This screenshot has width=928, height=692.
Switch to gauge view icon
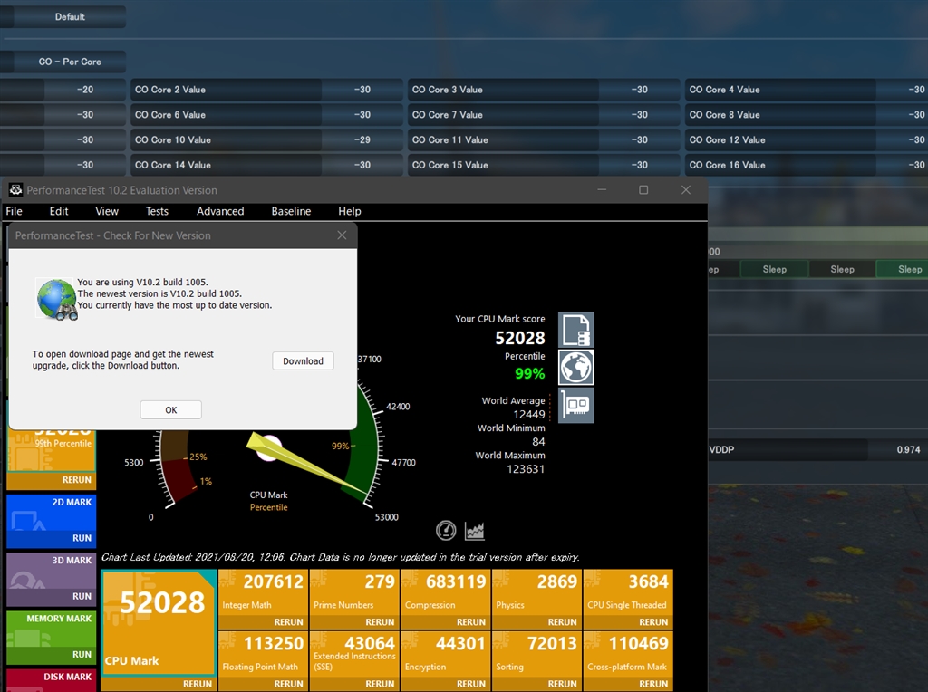(x=446, y=531)
